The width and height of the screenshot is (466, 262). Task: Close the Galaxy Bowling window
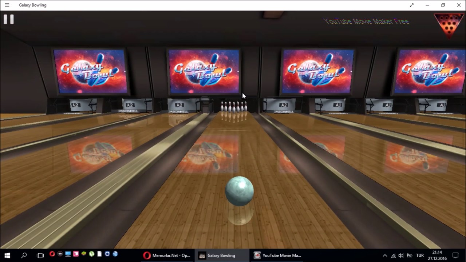(459, 5)
